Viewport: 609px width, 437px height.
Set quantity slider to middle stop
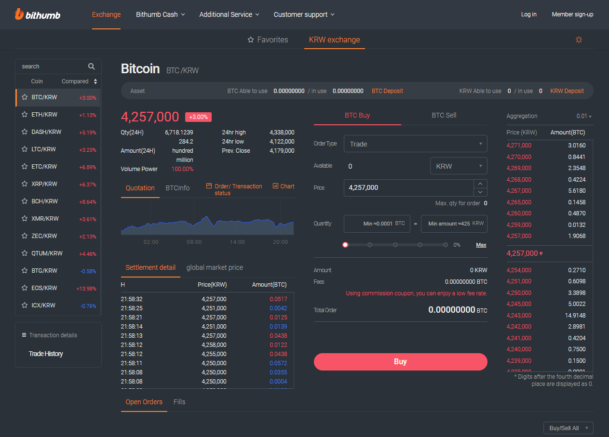pos(395,245)
